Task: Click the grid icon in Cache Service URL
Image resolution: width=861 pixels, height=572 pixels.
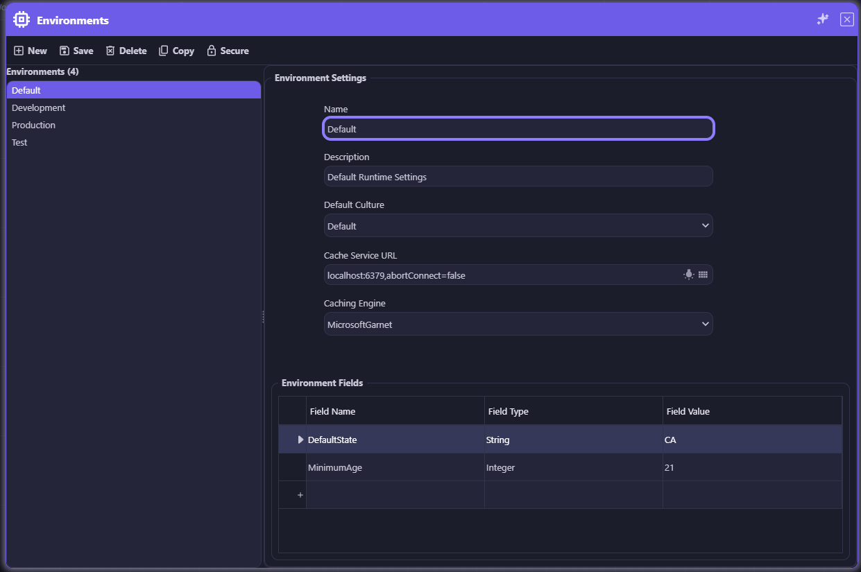Action: click(x=703, y=275)
